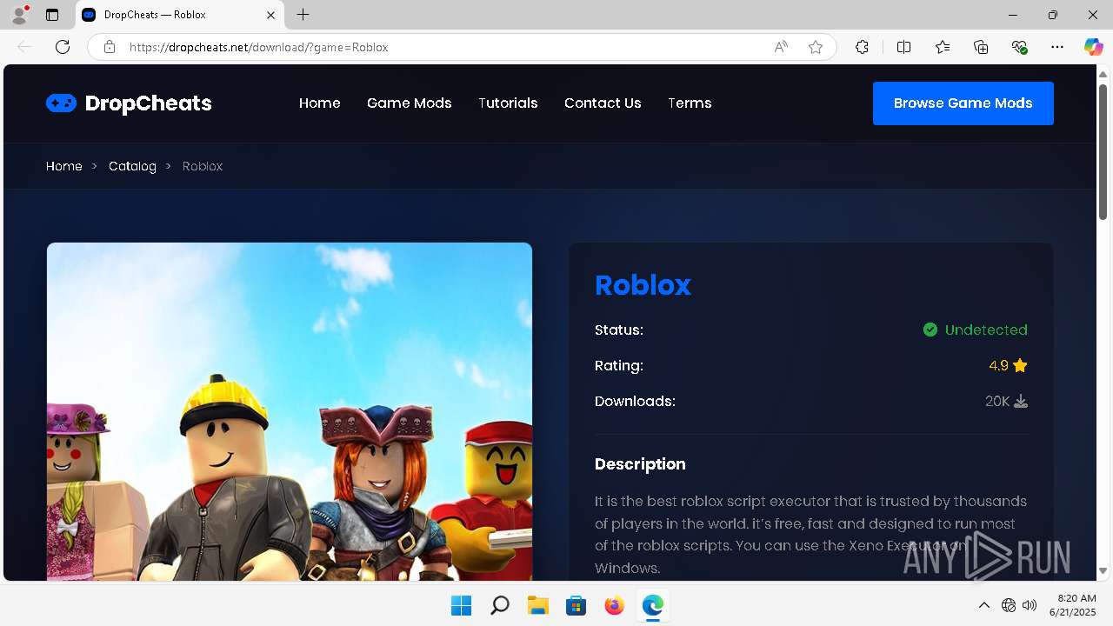Viewport: 1113px width, 626px height.
Task: Go back to previous page
Action: [24, 47]
